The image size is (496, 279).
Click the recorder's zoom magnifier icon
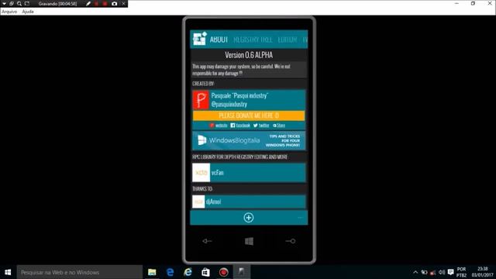[x=19, y=3]
